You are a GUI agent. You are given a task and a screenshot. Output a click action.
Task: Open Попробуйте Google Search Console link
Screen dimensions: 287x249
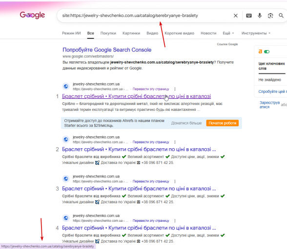tap(107, 50)
